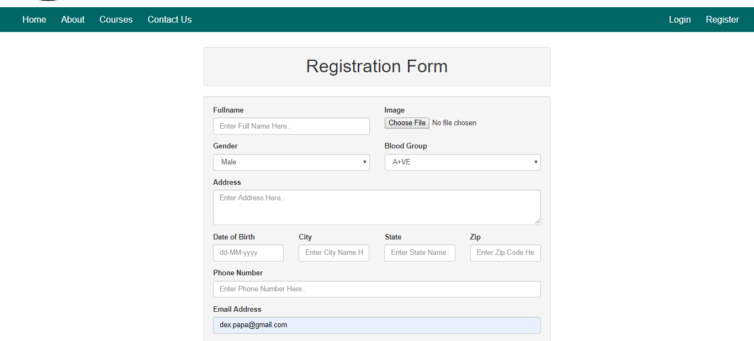754x341 pixels.
Task: Click the Zip code input box
Action: pyautogui.click(x=505, y=253)
